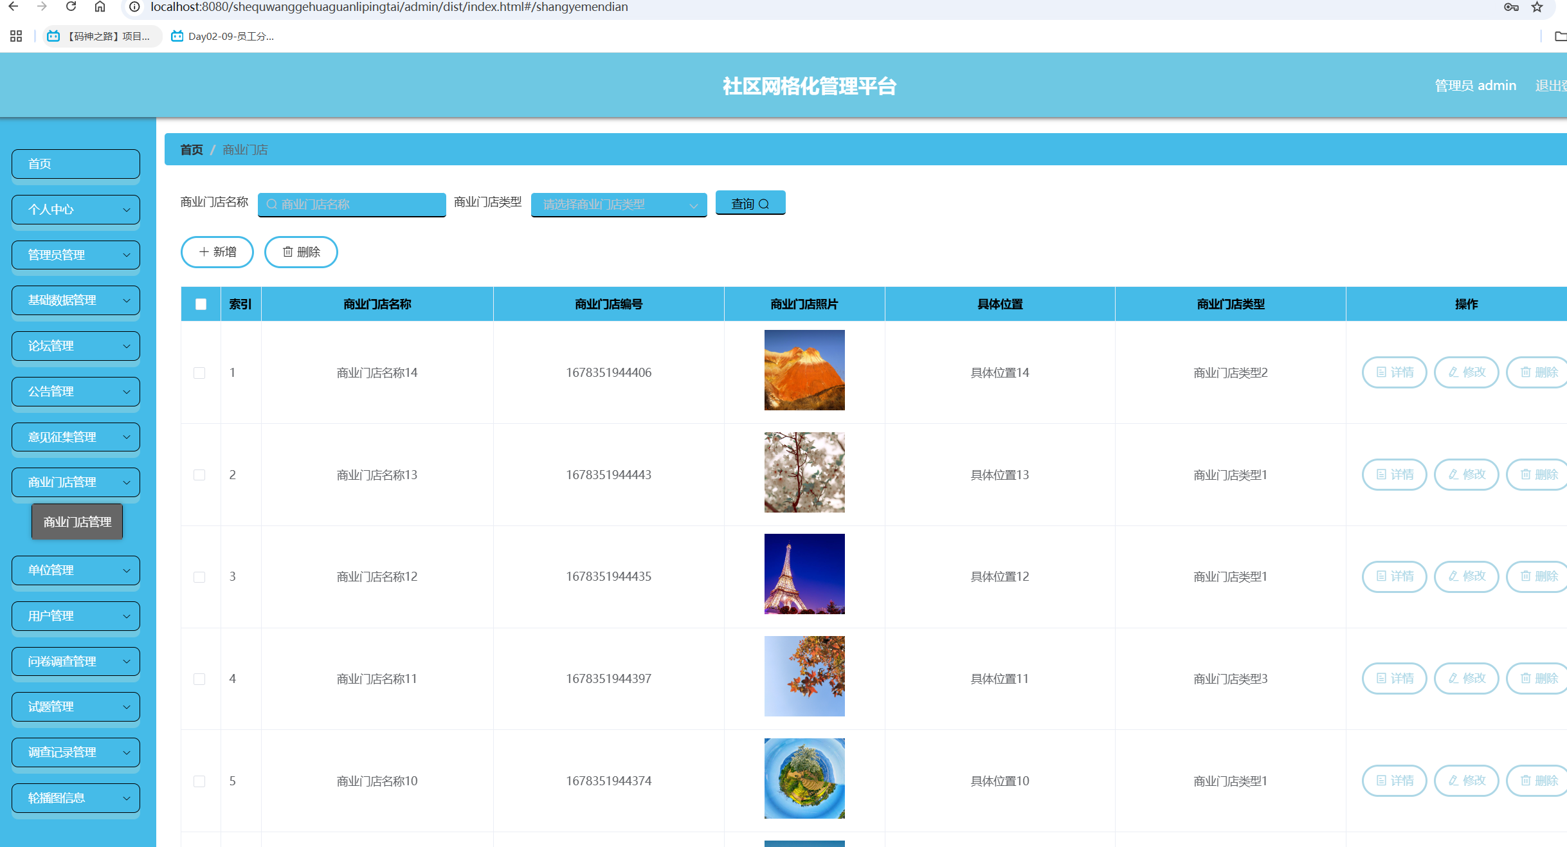1567x847 pixels.
Task: Click the 管理员 admin label in header
Action: point(1476,86)
